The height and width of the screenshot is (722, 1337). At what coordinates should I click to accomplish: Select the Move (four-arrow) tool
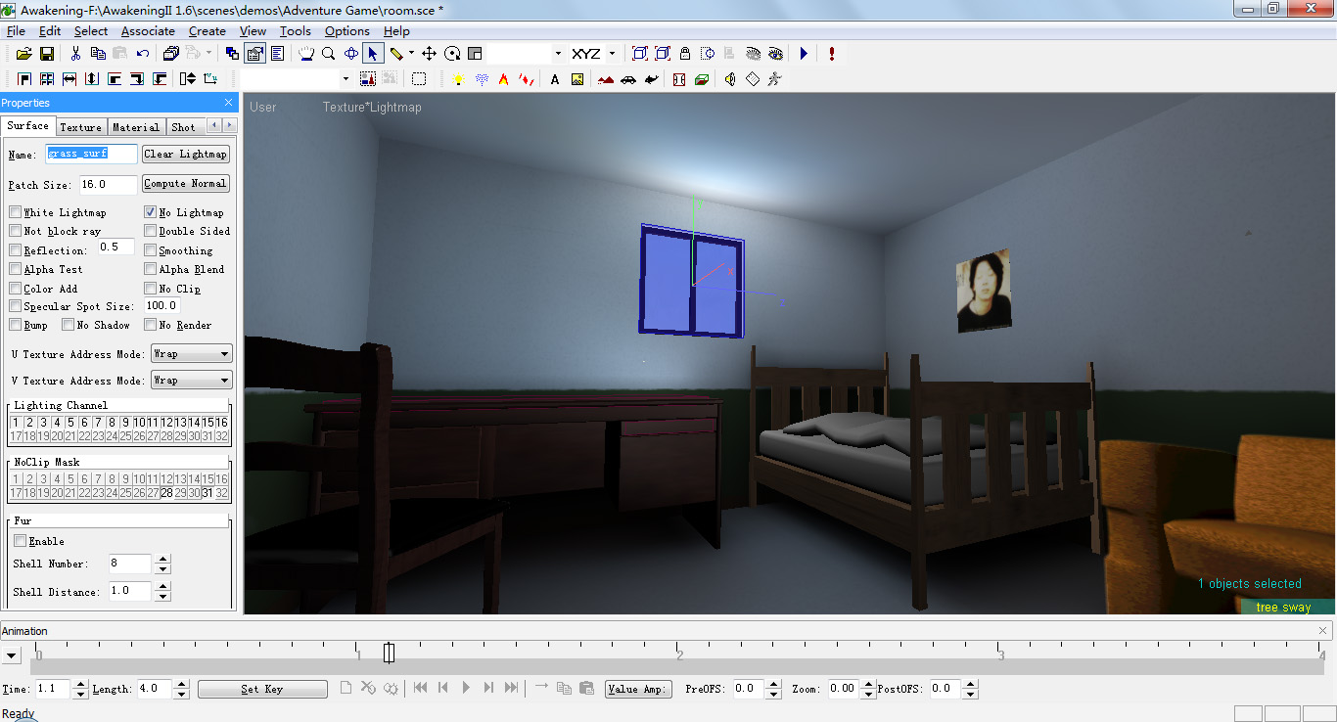click(x=429, y=54)
